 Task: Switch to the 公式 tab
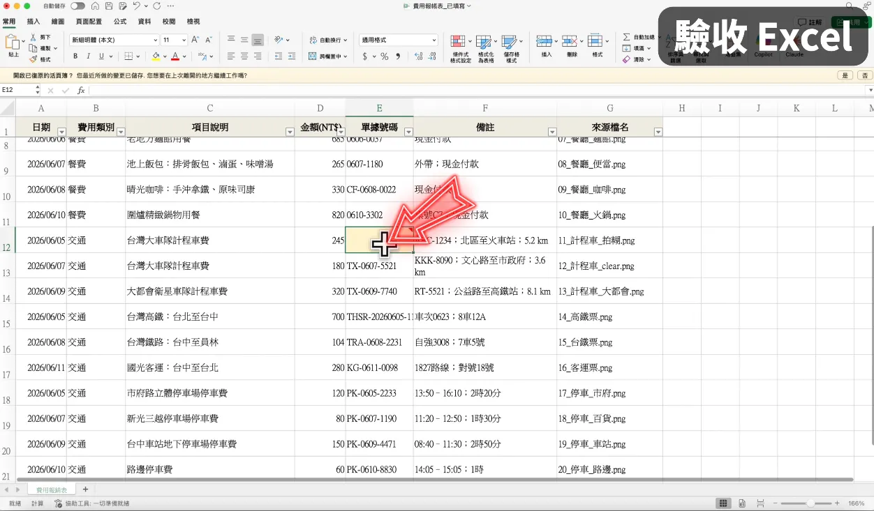pyautogui.click(x=120, y=22)
